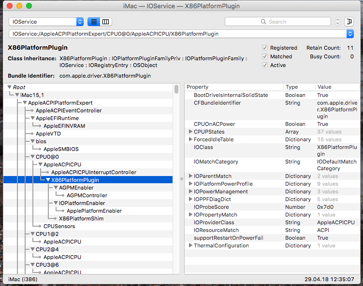The height and width of the screenshot is (286, 363).
Task: Click the inspector panel toggle icon
Action: 349,22
